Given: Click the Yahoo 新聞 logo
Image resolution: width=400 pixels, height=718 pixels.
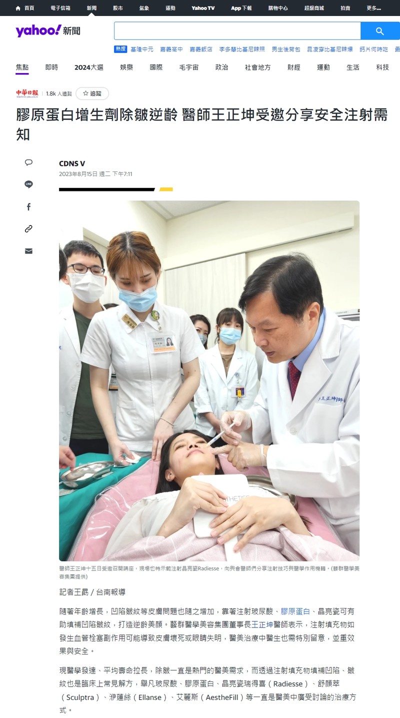Looking at the screenshot, I should click(x=48, y=31).
